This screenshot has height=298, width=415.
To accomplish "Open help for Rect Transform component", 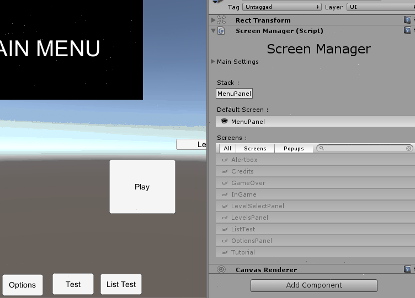I will tap(407, 20).
